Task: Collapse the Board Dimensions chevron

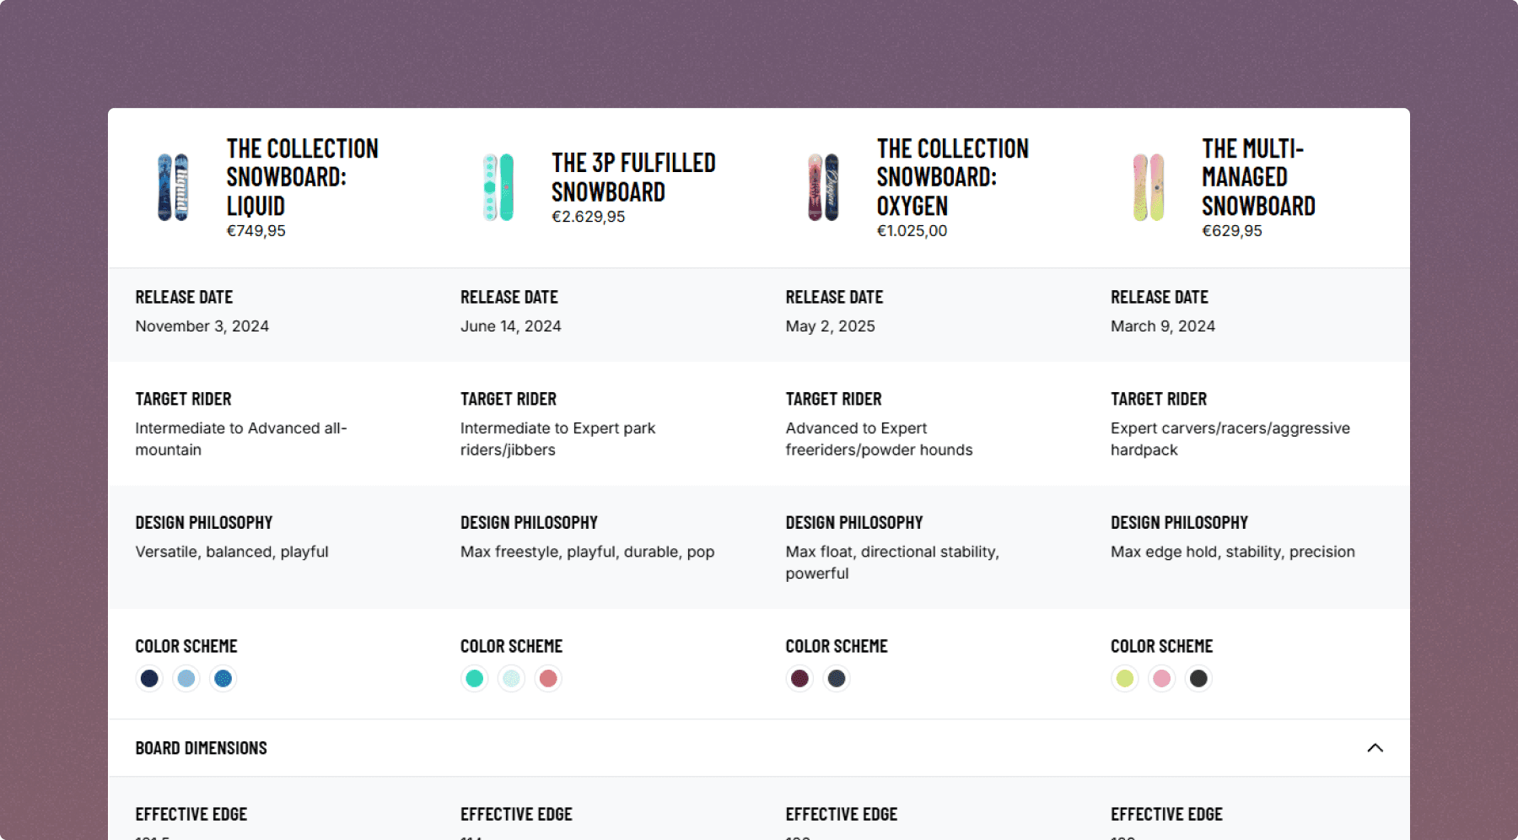Action: (1375, 748)
